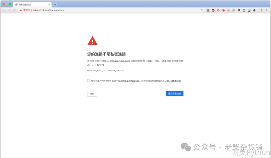Click the green macOS fullscreen button
Viewport: 271px width, 158px height.
tap(10, 4)
